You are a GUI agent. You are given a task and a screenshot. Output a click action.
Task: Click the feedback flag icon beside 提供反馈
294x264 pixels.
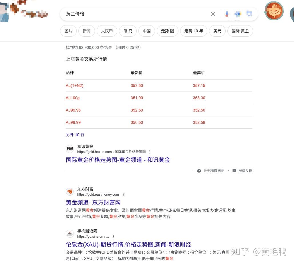(234, 171)
